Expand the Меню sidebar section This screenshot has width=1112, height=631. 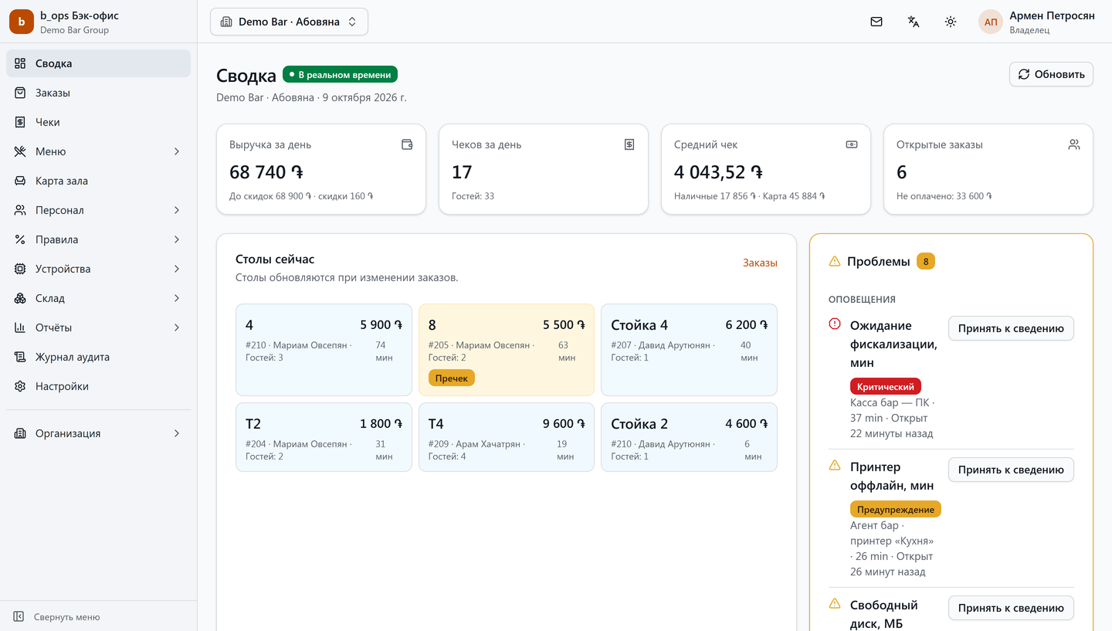click(x=98, y=151)
